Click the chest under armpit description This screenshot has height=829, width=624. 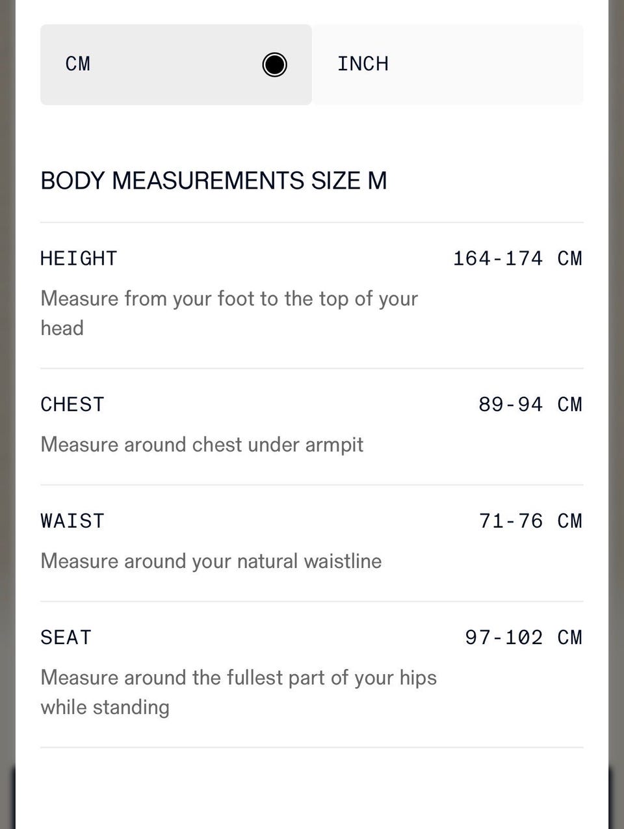tap(201, 444)
